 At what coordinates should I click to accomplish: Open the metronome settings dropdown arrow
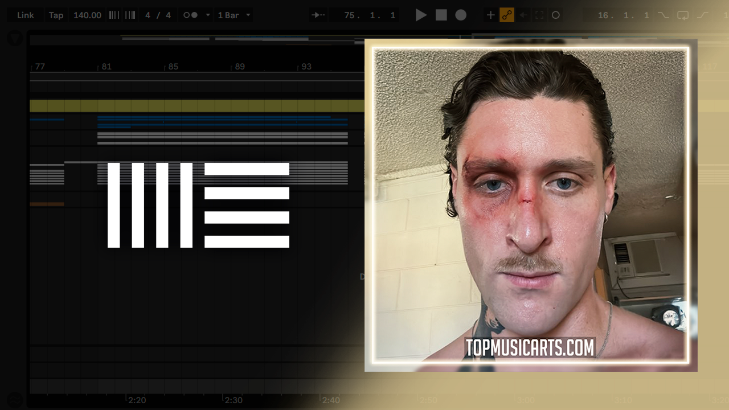tap(207, 15)
